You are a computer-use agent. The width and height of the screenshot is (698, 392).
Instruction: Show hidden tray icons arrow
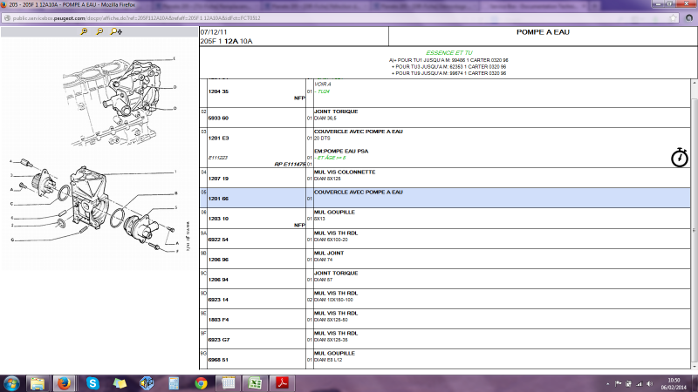pos(607,383)
